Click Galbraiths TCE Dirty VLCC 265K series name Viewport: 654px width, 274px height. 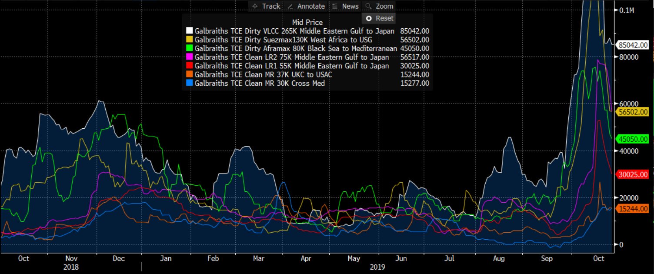coord(295,31)
